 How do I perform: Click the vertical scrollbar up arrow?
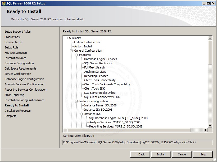(210, 38)
